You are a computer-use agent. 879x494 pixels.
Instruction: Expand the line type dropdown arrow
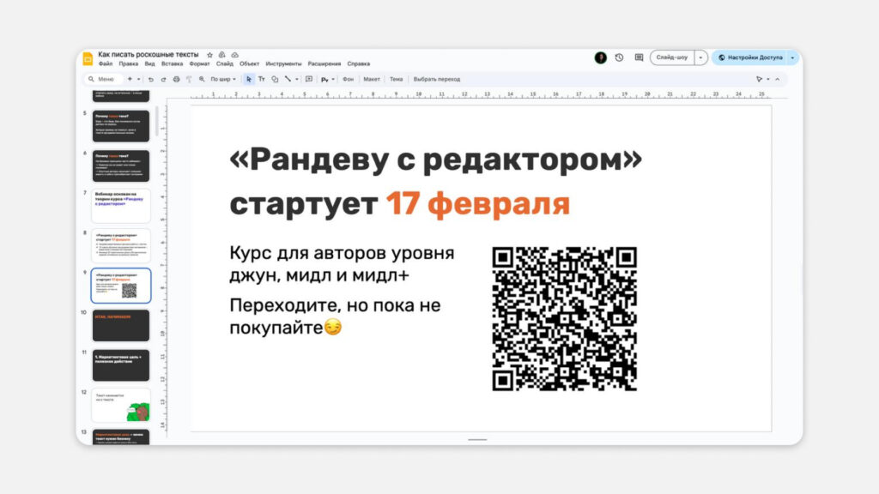pyautogui.click(x=296, y=80)
